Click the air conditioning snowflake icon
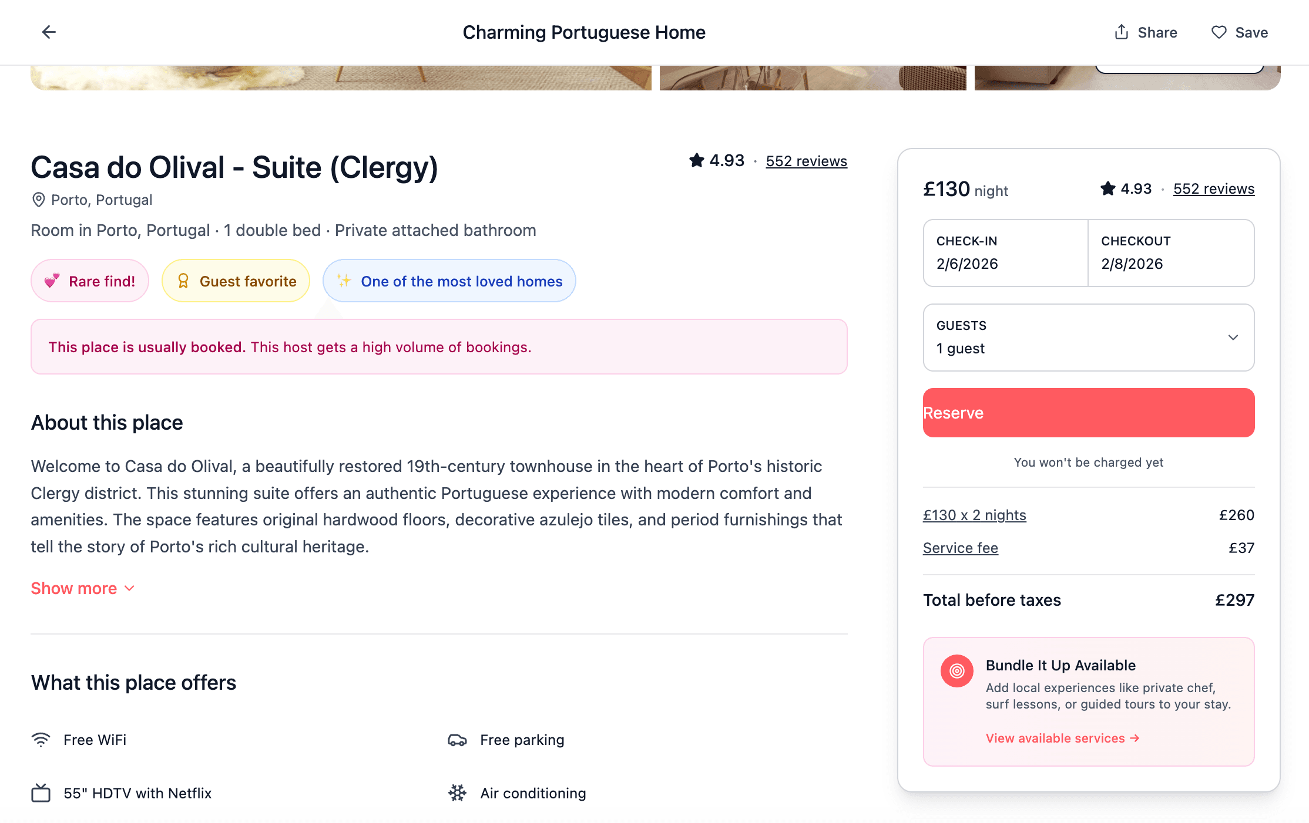This screenshot has width=1309, height=823. [458, 793]
